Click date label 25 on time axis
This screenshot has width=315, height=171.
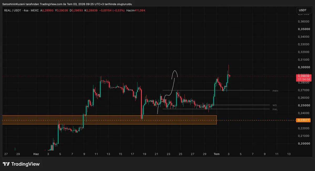coord(180,154)
